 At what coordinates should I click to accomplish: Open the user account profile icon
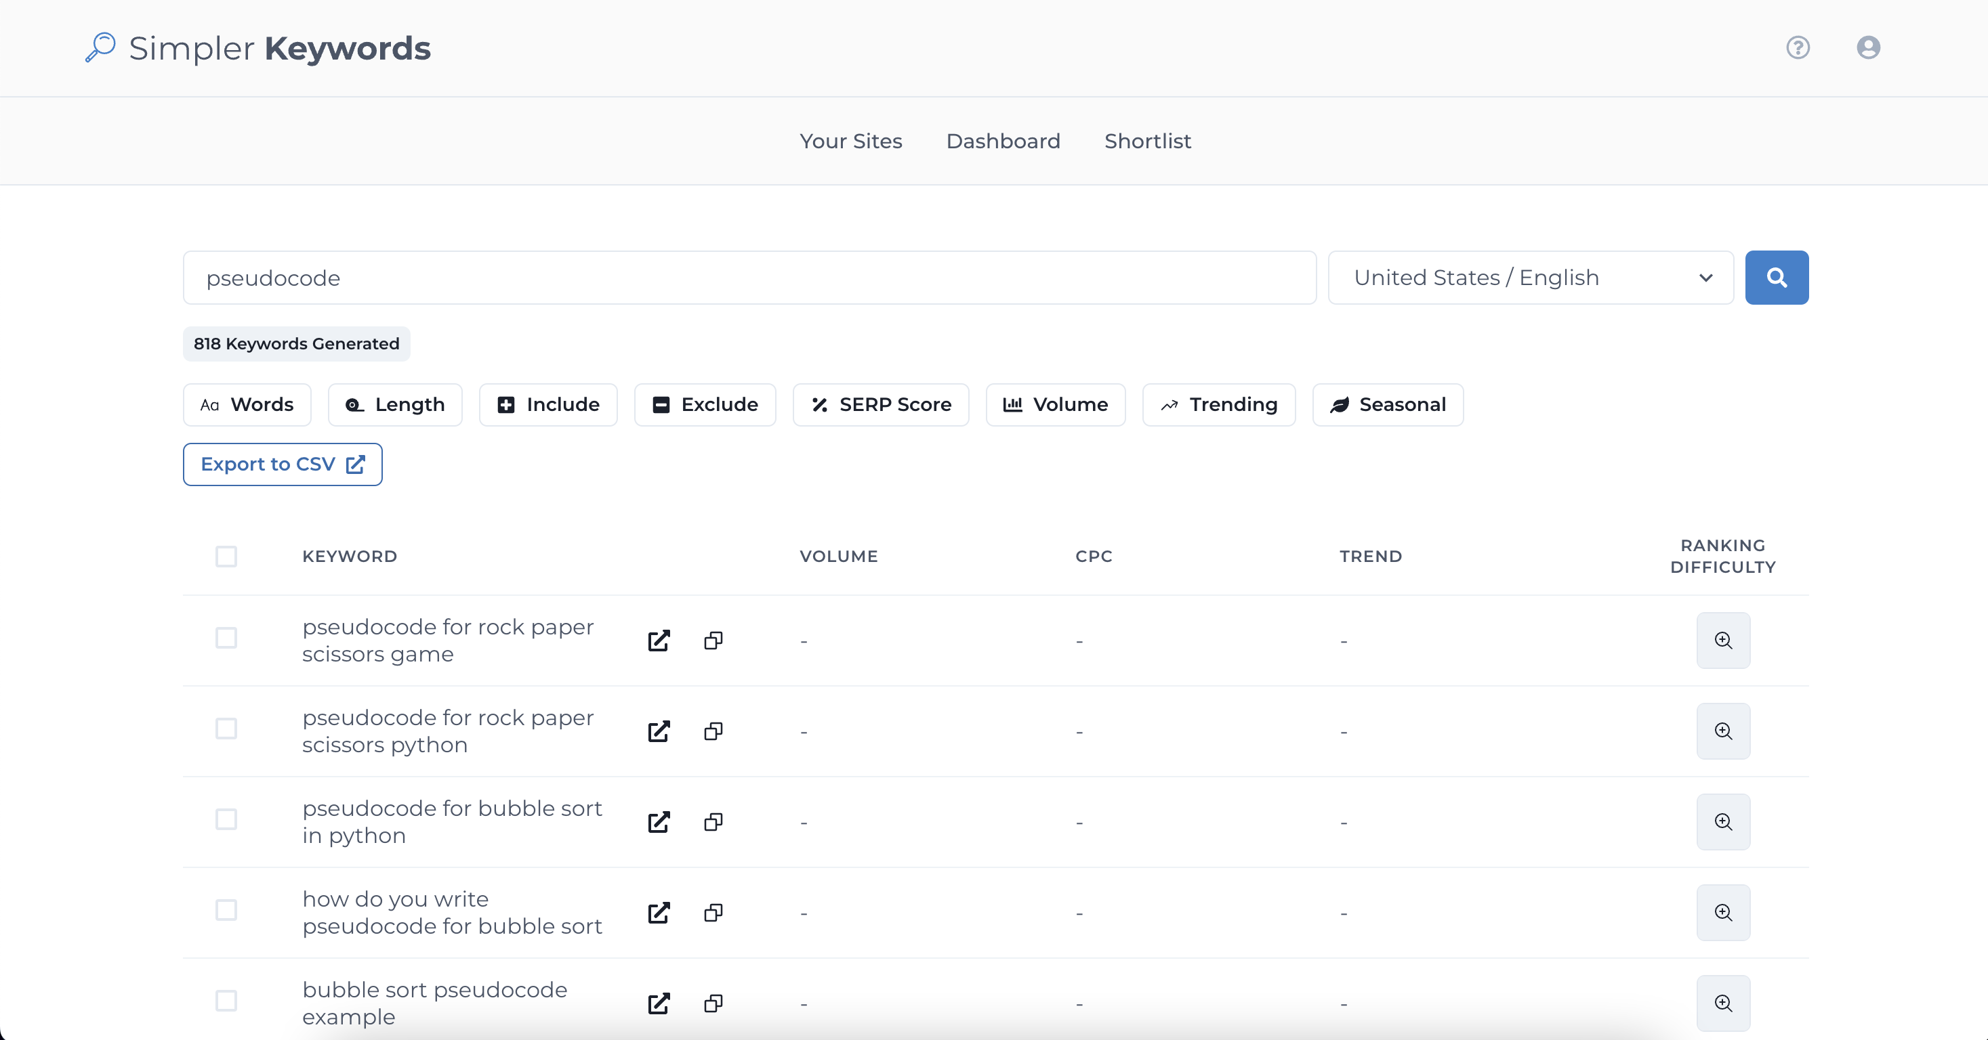point(1867,48)
